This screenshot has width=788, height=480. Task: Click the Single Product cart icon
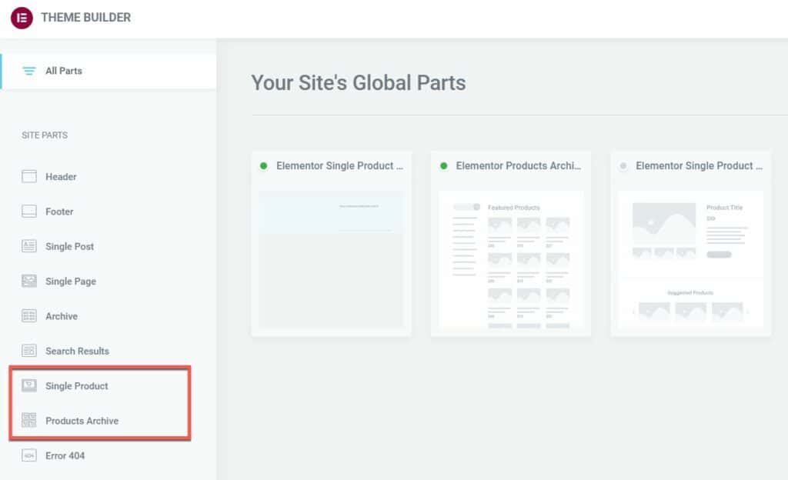29,385
